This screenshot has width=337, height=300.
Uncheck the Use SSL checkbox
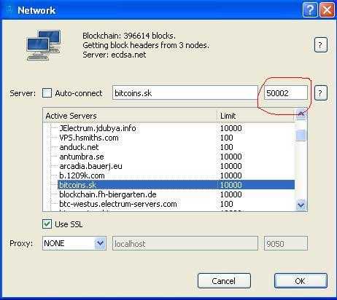(x=47, y=224)
